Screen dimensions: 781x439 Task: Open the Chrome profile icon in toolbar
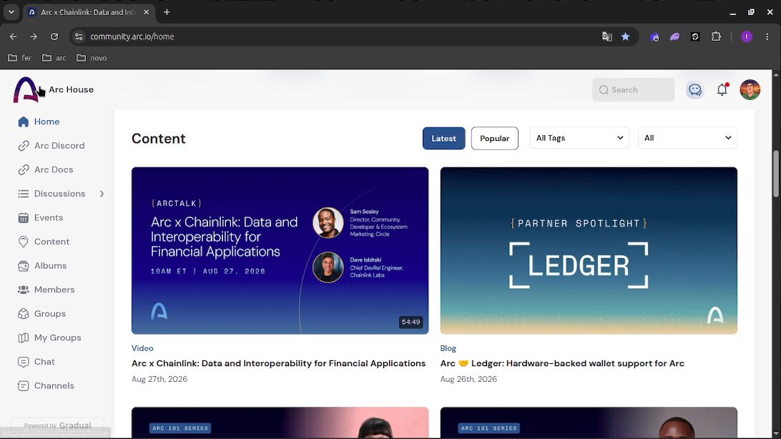coord(747,36)
